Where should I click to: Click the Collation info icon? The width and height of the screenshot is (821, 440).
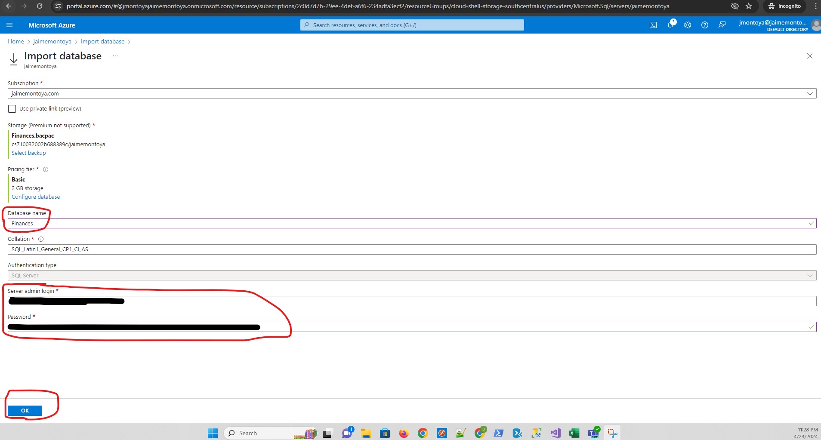click(41, 239)
